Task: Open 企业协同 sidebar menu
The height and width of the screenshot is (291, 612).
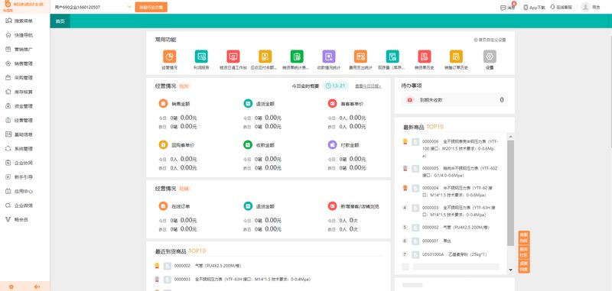Action: tap(24, 163)
